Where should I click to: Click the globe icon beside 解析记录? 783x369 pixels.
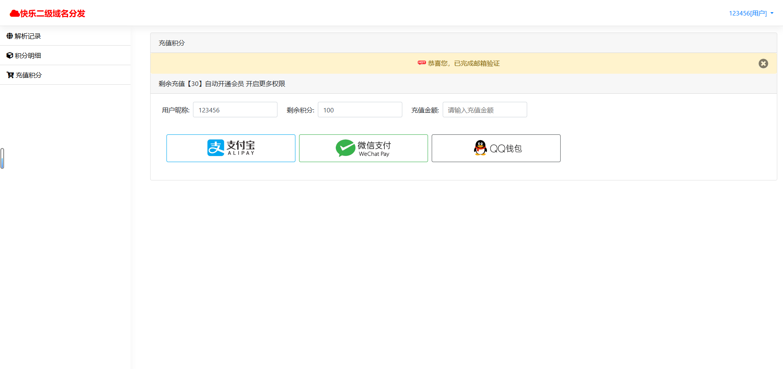point(10,36)
